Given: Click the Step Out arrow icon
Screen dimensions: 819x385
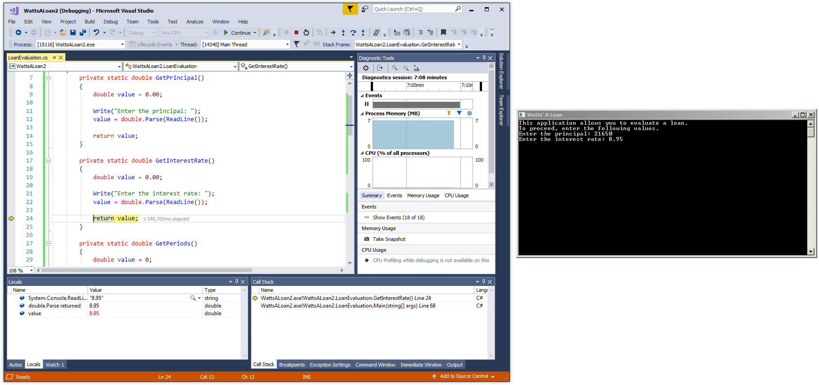Looking at the screenshot, I should pos(363,32).
